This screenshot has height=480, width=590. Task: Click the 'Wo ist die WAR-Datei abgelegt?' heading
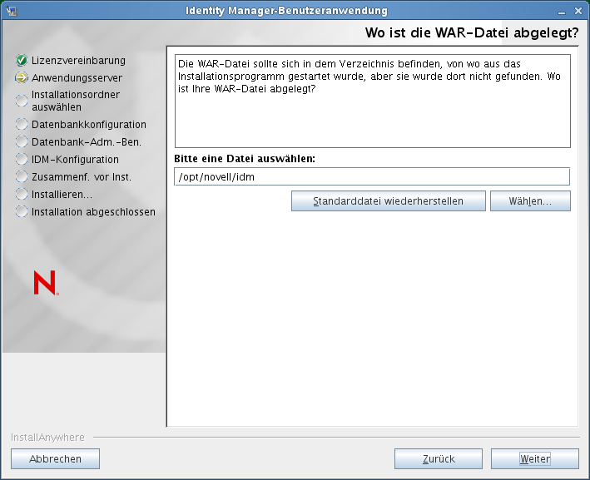coord(472,32)
